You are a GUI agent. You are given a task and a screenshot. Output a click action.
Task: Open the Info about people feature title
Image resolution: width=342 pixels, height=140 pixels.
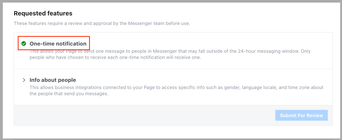(53, 80)
